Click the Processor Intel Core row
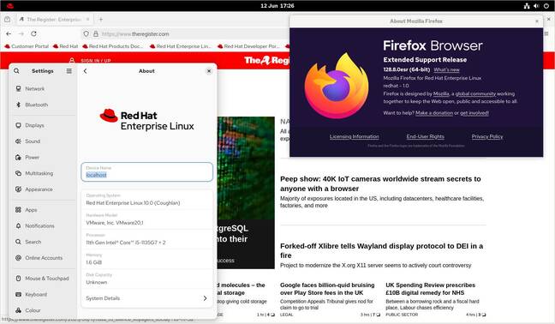 point(147,239)
